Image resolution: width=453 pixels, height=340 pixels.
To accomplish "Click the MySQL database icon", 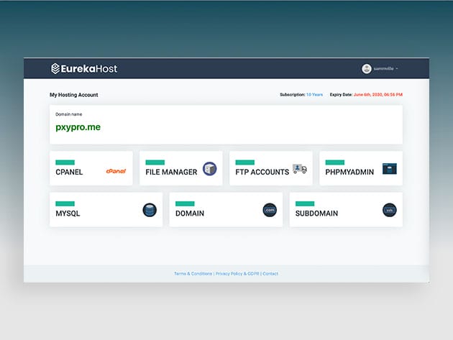I will (150, 210).
